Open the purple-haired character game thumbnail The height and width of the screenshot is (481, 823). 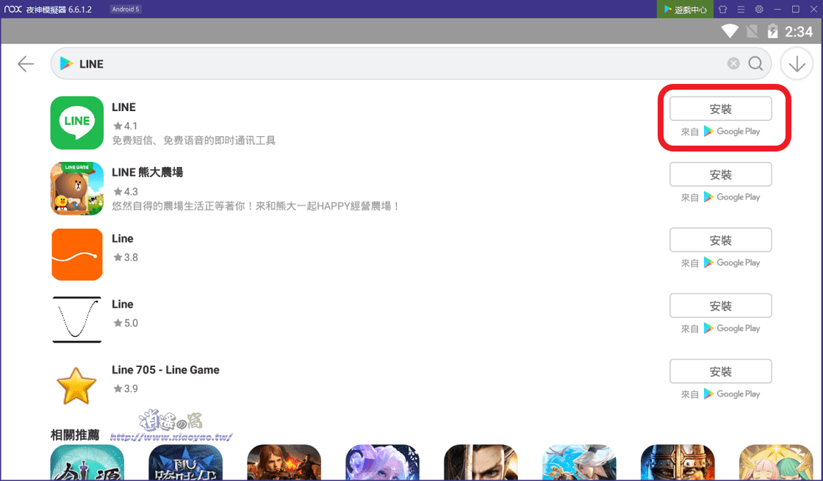point(382,463)
